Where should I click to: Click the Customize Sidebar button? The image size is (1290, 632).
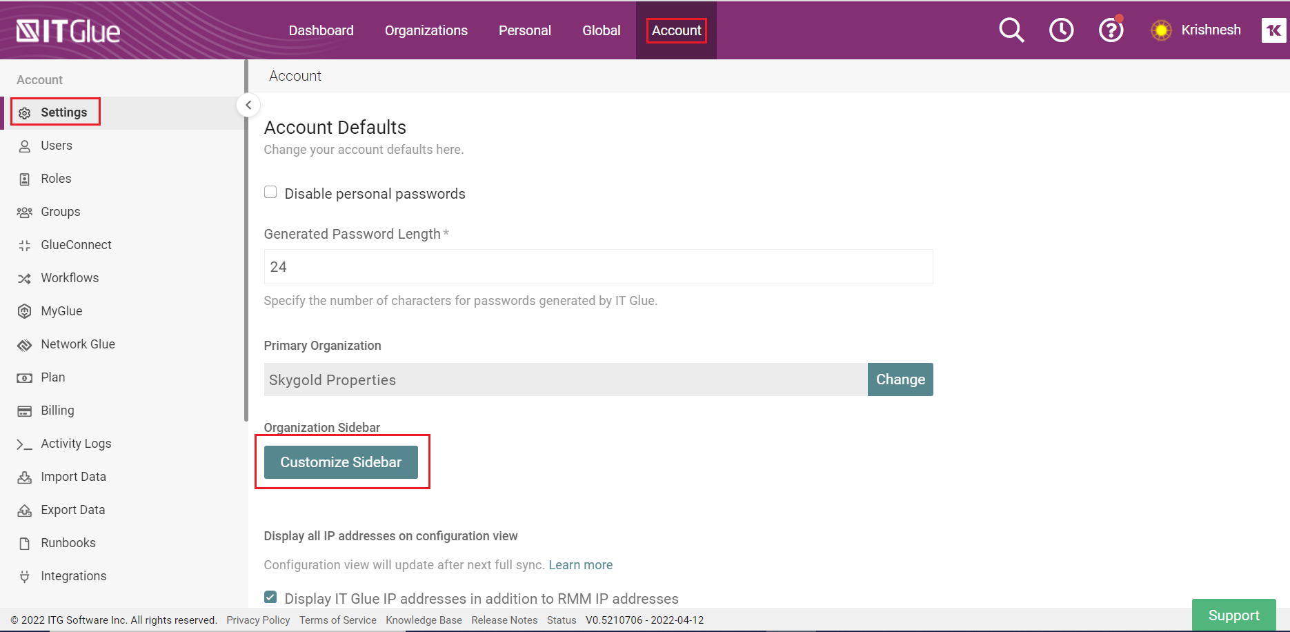coord(341,462)
